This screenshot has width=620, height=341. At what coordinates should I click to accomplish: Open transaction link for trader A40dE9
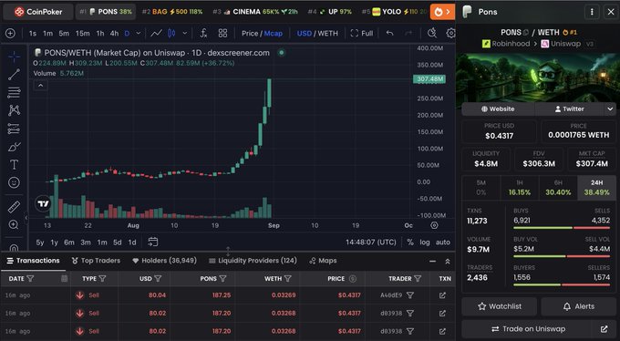coord(442,295)
